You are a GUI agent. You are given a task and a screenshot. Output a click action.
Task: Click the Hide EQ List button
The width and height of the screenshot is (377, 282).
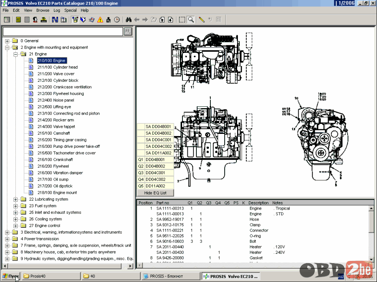tap(155, 193)
